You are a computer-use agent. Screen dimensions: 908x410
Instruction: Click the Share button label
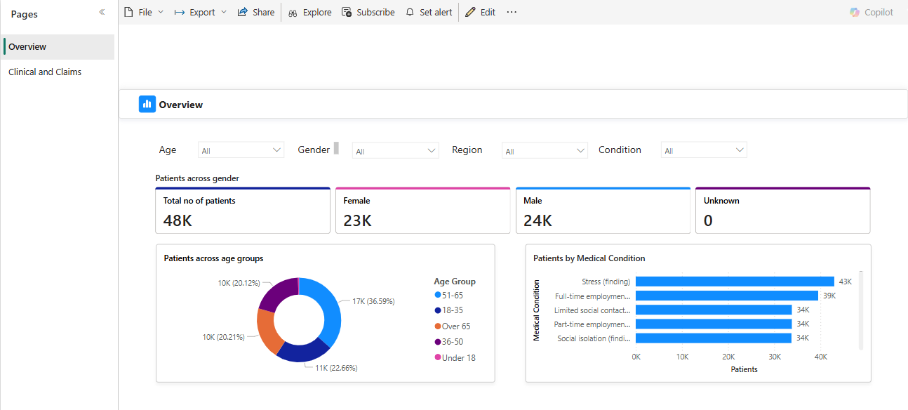(x=263, y=12)
